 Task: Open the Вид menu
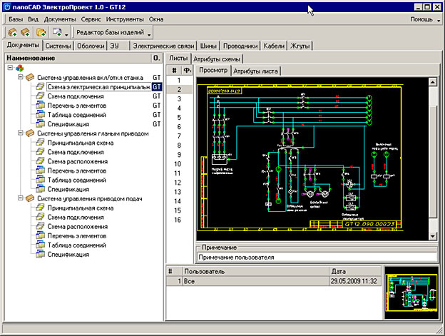click(34, 19)
